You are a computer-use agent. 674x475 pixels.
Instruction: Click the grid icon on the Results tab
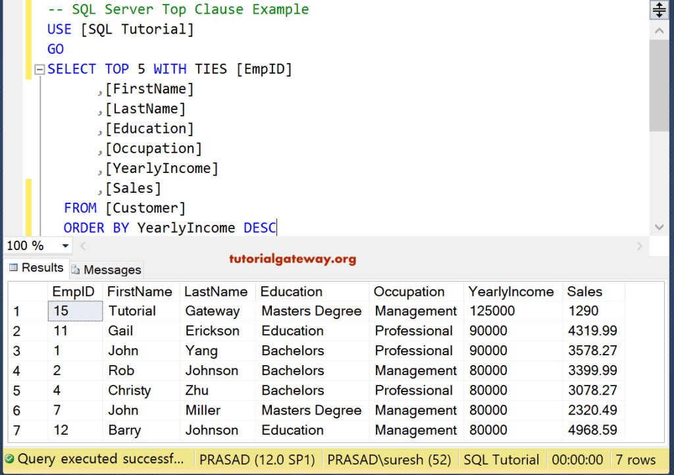point(14,268)
